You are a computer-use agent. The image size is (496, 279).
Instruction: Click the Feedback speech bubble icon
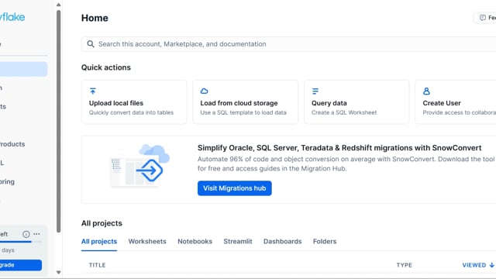[483, 18]
